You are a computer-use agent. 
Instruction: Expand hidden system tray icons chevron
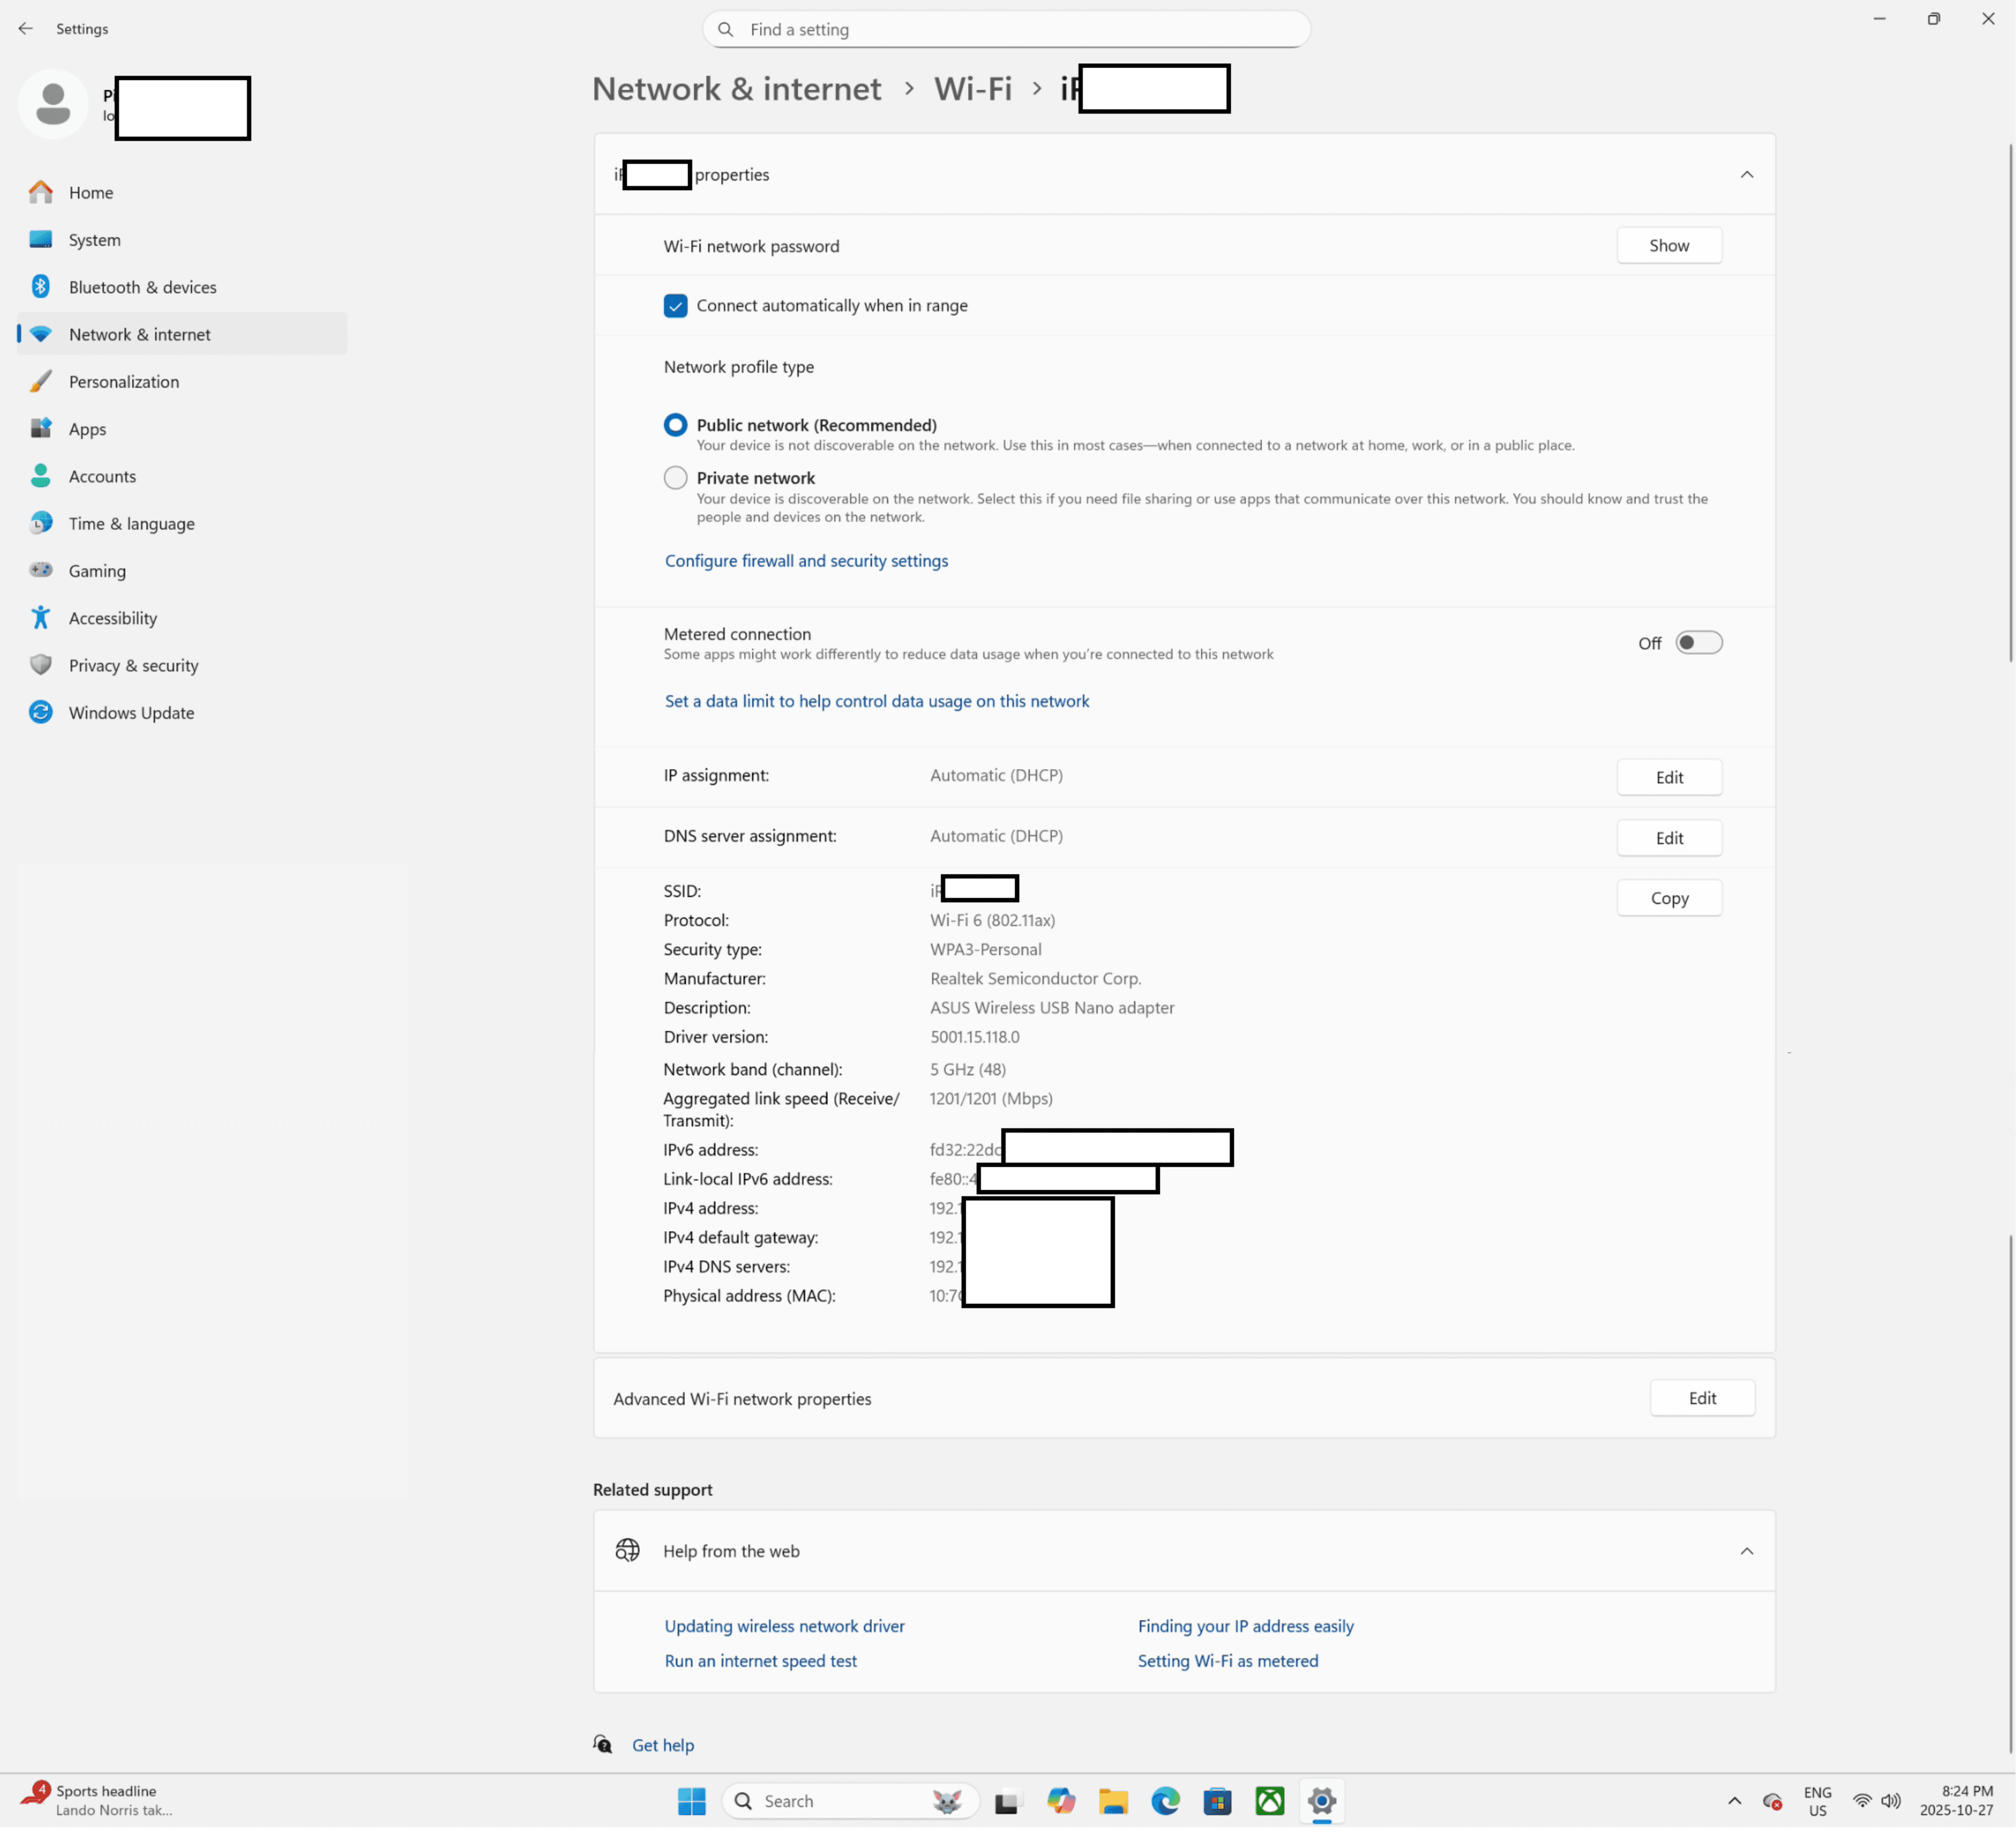click(1735, 1802)
